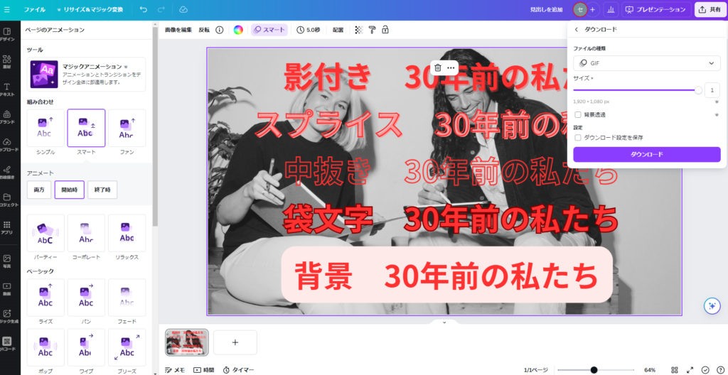Open the transparency checkerboard icon
728x375 pixels.
click(358, 30)
